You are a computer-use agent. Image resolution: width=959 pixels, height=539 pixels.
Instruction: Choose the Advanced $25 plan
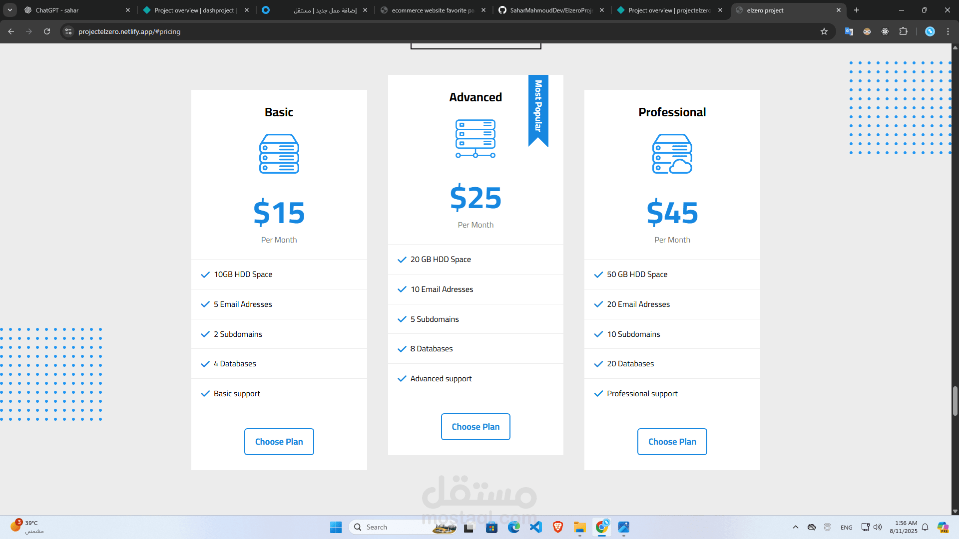(476, 427)
